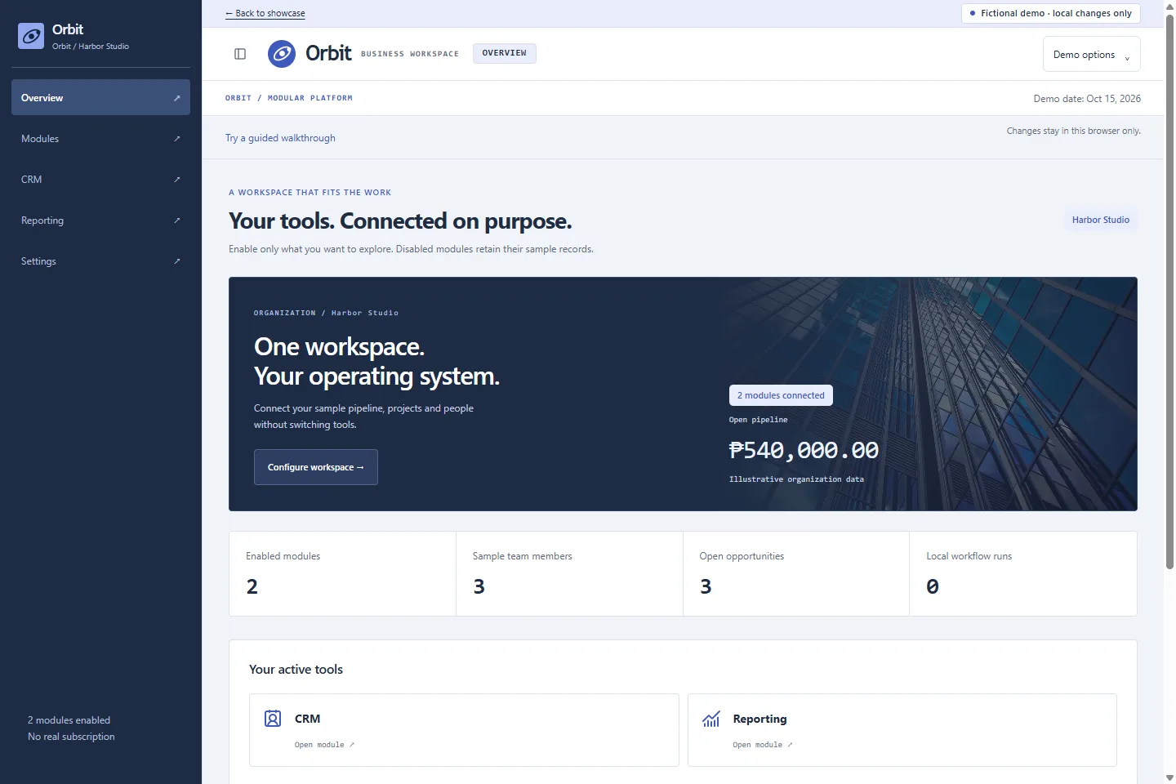This screenshot has width=1176, height=784.
Task: Click the Back to showcase link
Action: coord(265,13)
